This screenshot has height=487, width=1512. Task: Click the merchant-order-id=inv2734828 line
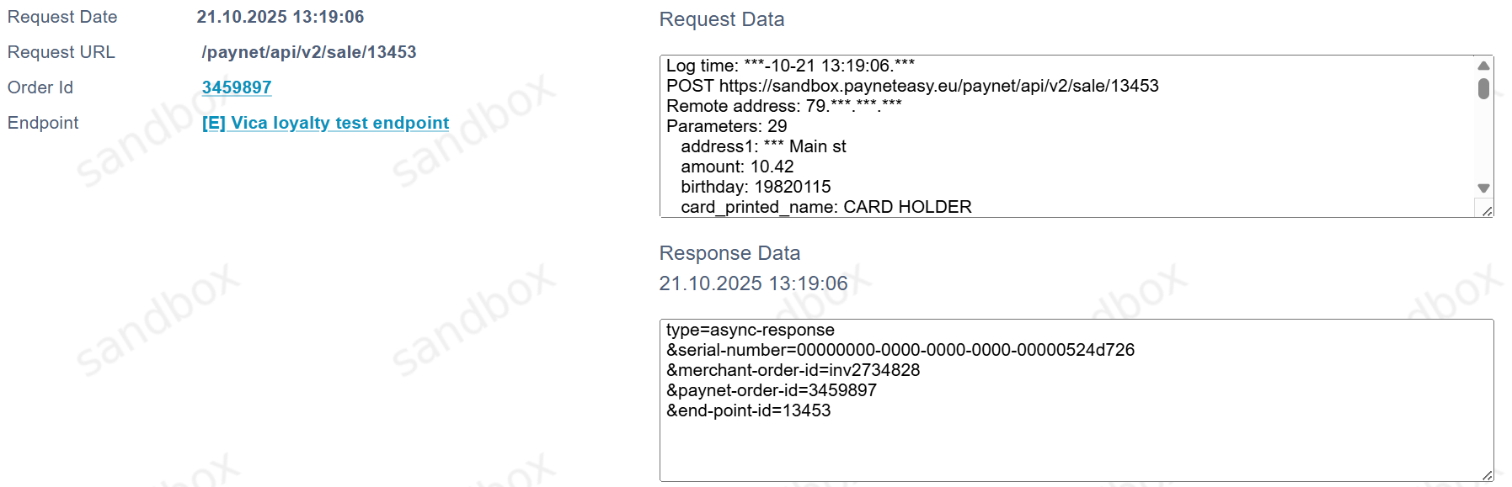tap(793, 370)
